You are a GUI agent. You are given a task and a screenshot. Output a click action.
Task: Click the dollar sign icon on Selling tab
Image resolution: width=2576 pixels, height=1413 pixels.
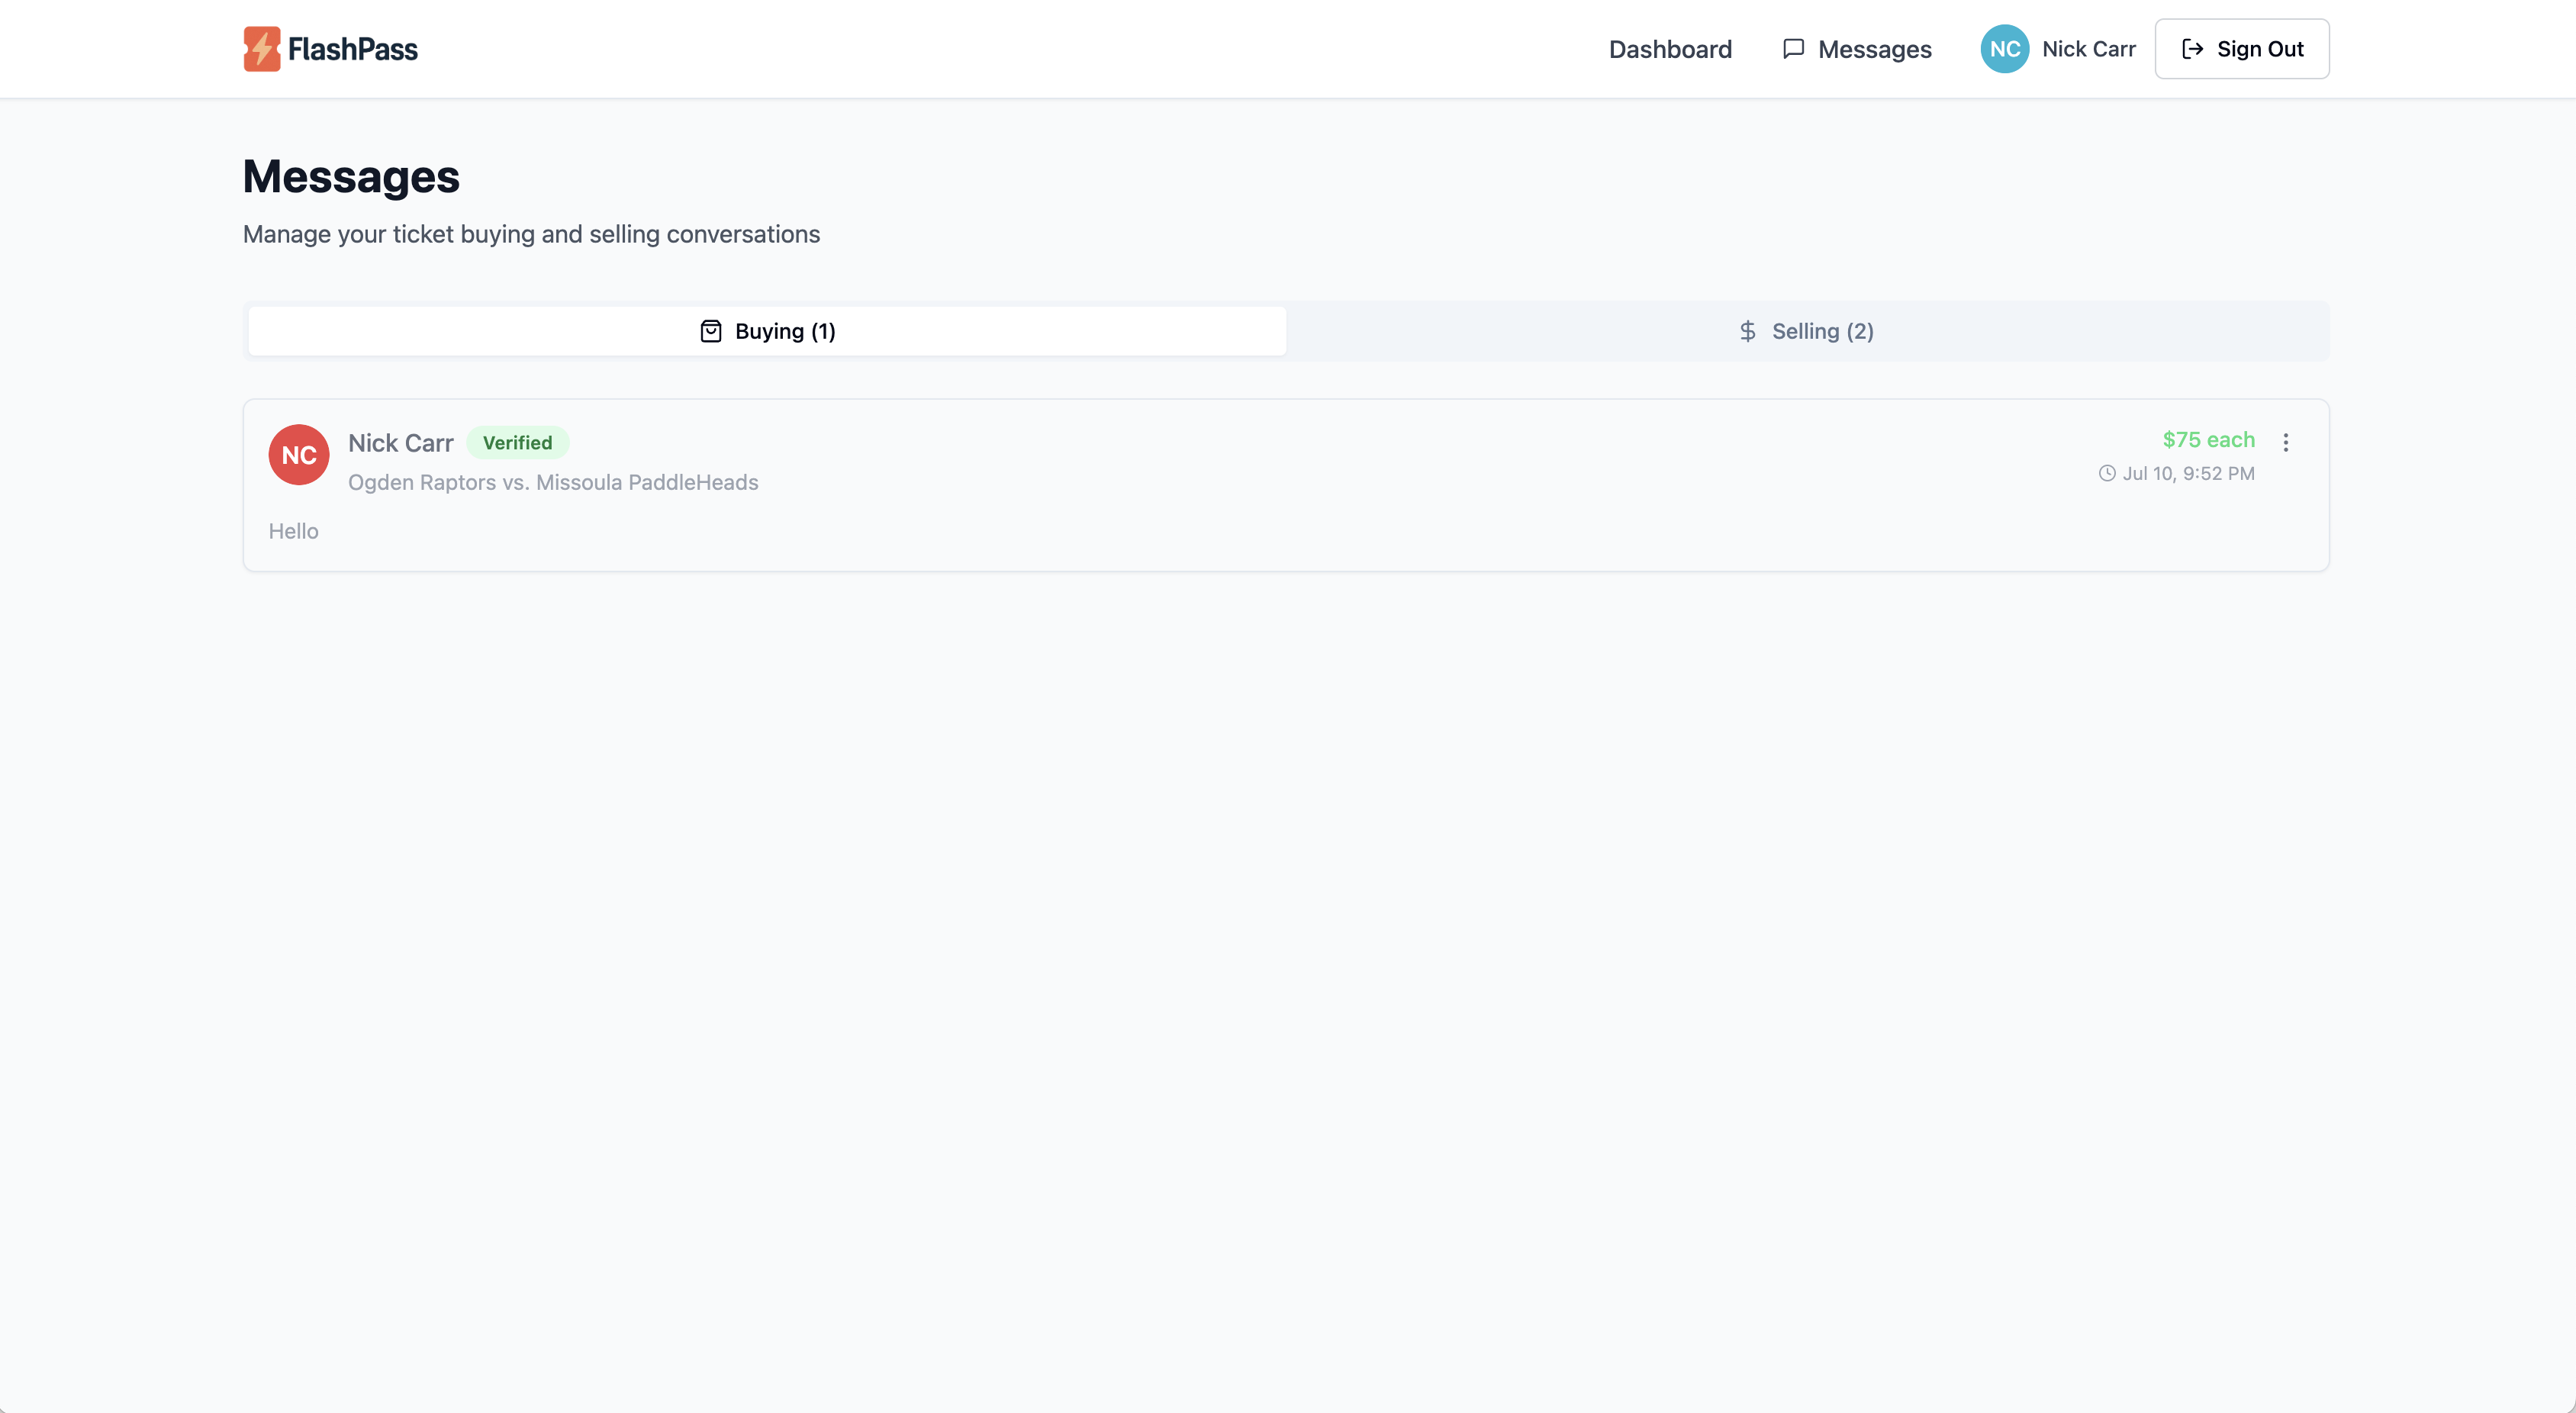[x=1747, y=331]
